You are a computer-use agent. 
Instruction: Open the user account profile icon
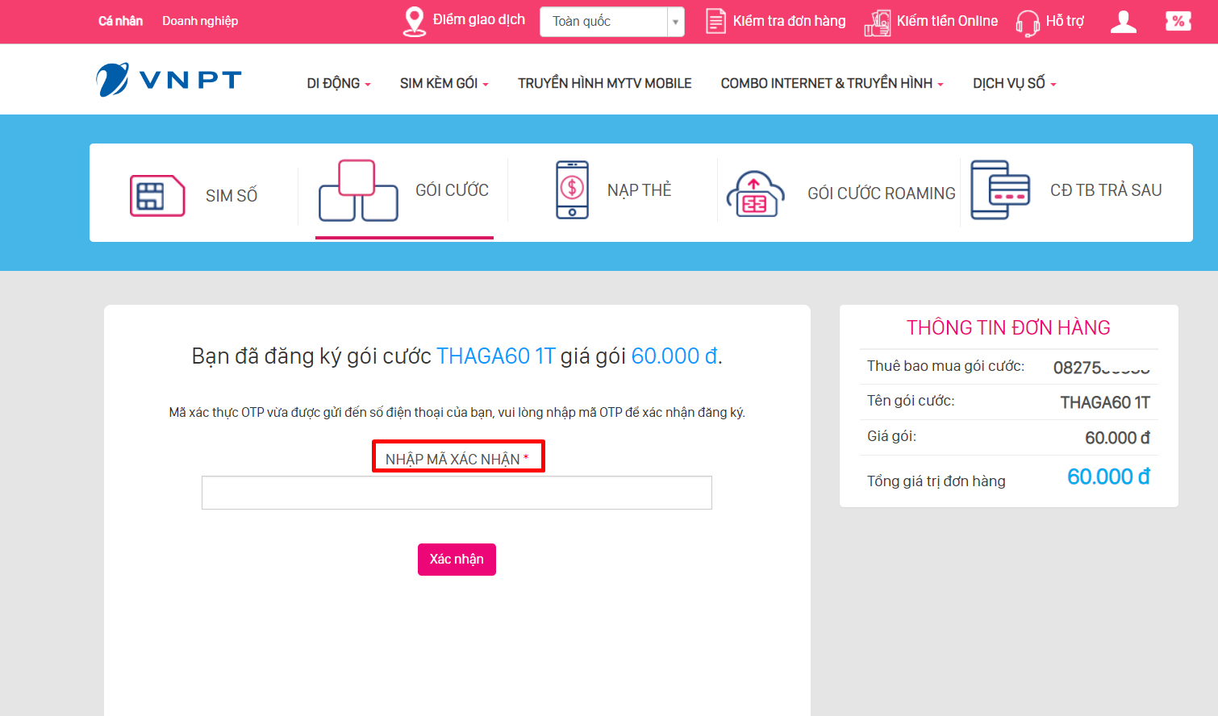(1124, 22)
